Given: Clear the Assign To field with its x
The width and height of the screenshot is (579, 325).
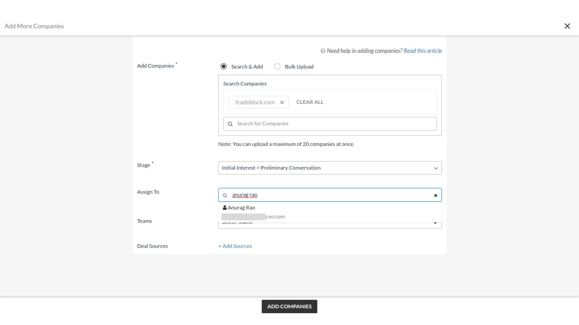Looking at the screenshot, I should coord(436,195).
